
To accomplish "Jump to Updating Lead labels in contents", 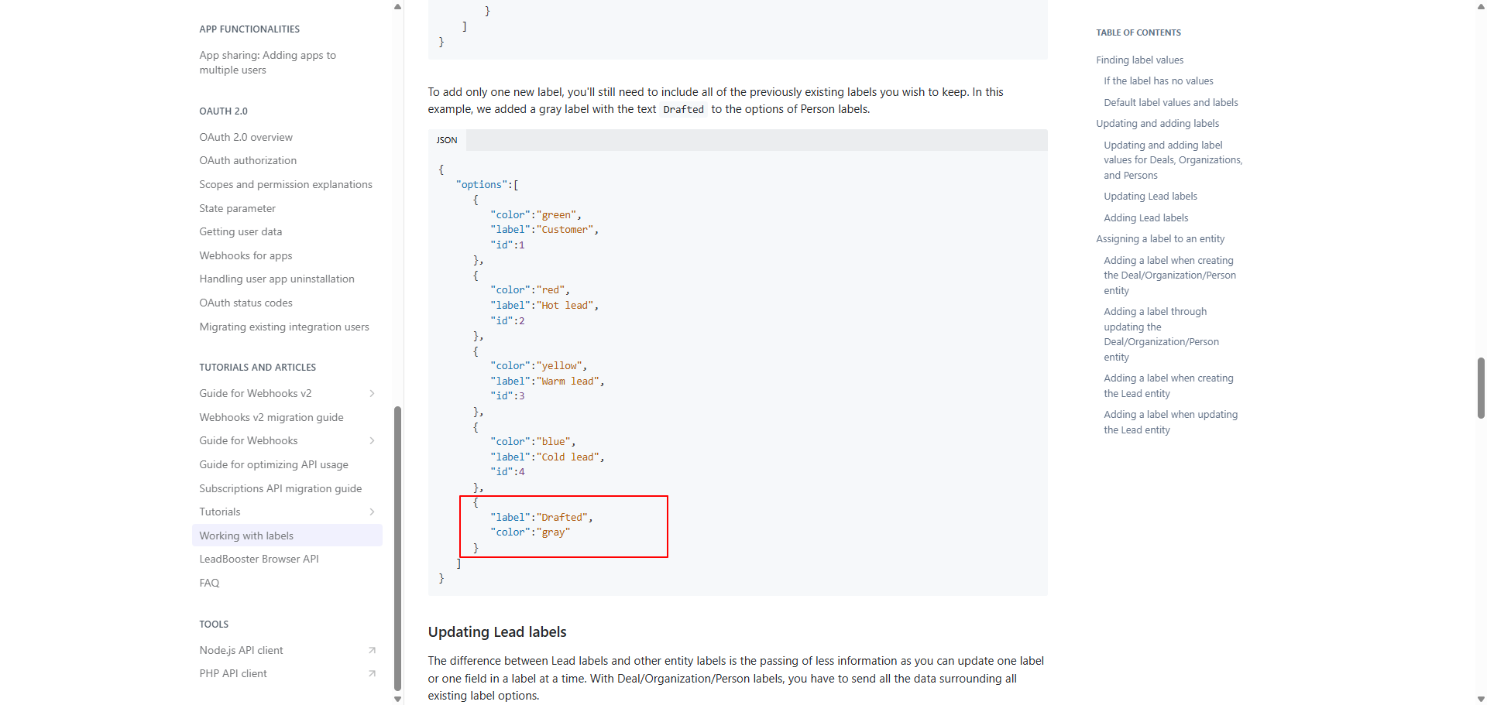I will click(1150, 197).
